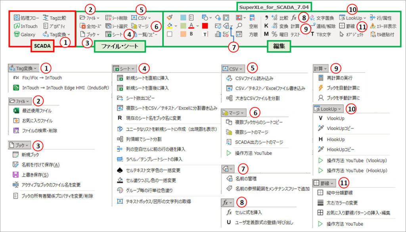The width and height of the screenshot is (406, 232).
Task: Click the エラー非表示 warning icon
Action: pos(373,26)
